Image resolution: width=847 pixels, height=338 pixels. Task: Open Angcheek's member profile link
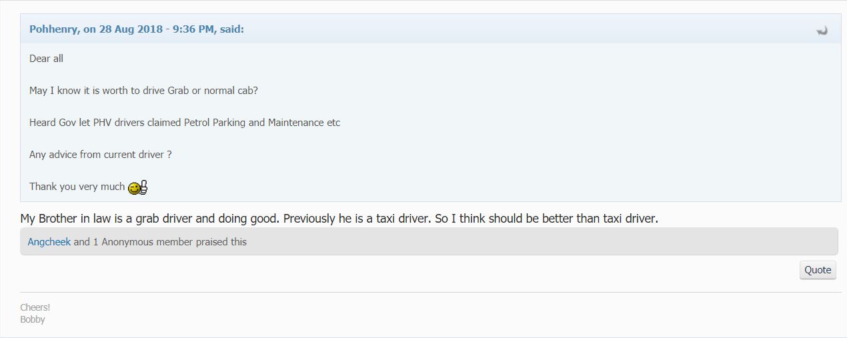click(49, 242)
